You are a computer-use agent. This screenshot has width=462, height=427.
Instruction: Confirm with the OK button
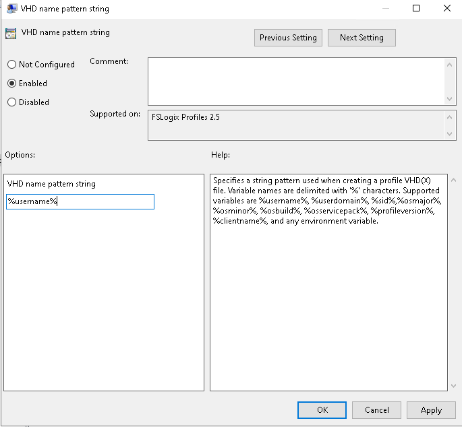coord(322,410)
